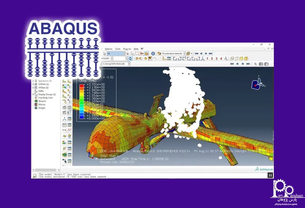Click the blue cycle arrows icon
The height and width of the screenshot is (208, 305).
130,59
